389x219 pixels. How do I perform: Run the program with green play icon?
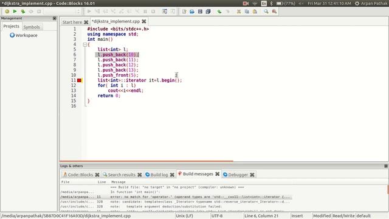click(x=15, y=12)
